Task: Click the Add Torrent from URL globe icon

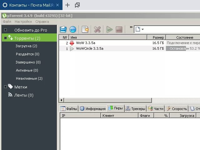Action: [73, 29]
